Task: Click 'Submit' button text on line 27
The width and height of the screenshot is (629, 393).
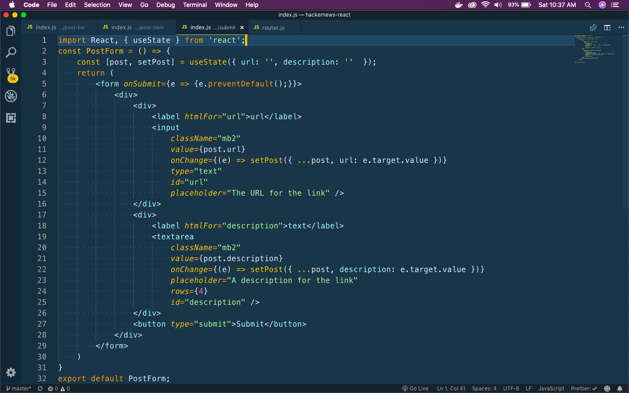Action: (250, 324)
